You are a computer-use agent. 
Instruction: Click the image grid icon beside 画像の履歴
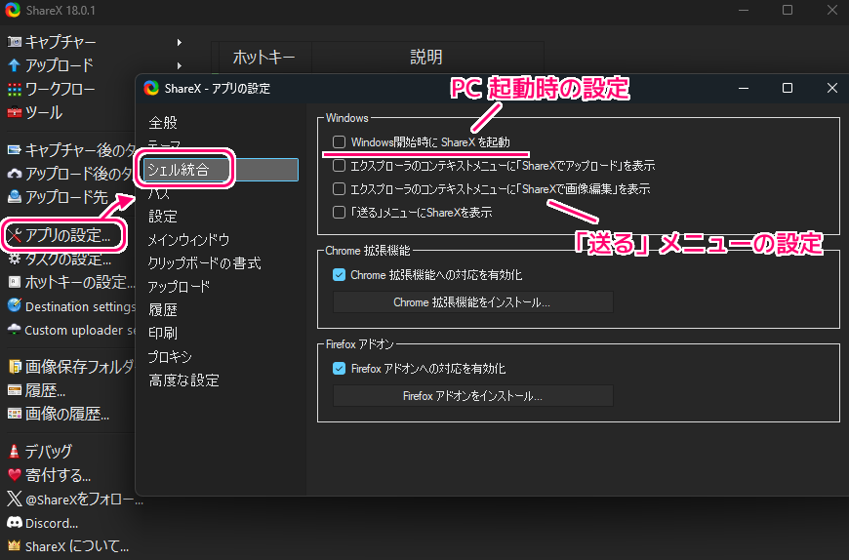tap(15, 414)
